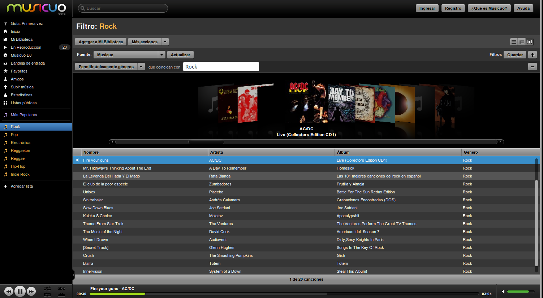The image size is (543, 298).
Task: Select the Hip-Hop playlist
Action: [x=18, y=166]
